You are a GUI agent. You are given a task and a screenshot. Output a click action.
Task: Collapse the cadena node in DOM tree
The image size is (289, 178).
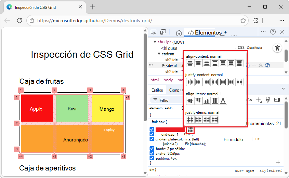coord(159,54)
